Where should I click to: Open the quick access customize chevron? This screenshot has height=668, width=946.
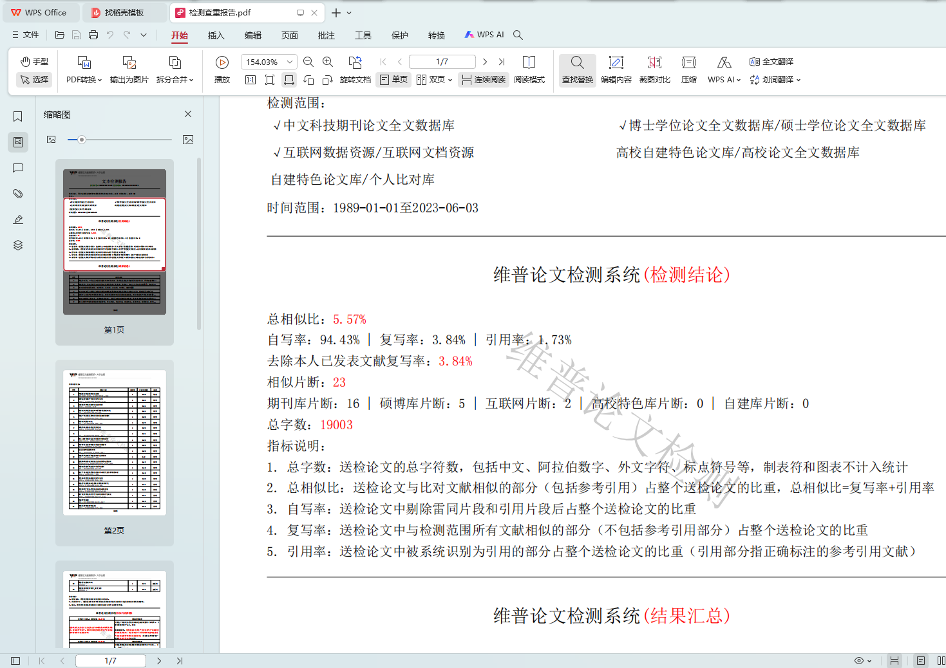click(144, 35)
